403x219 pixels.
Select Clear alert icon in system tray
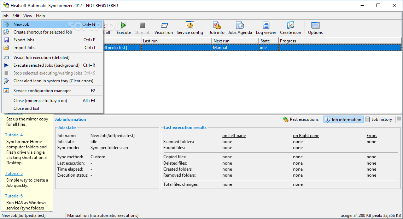pos(52,81)
